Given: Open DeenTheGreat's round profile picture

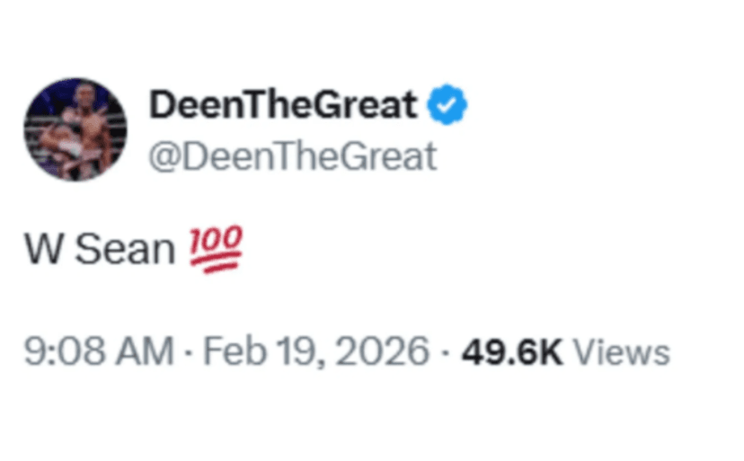Looking at the screenshot, I should 75,129.
